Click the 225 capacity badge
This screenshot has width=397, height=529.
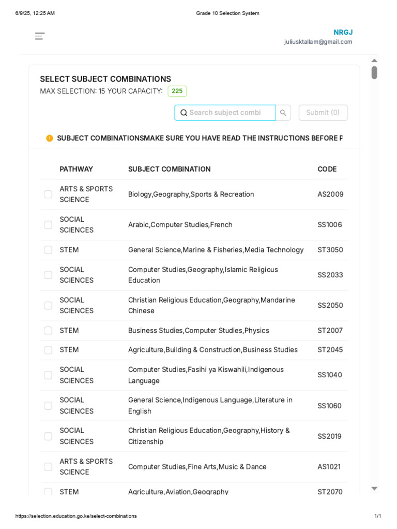click(177, 91)
